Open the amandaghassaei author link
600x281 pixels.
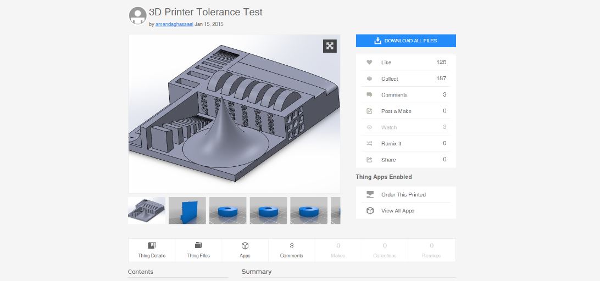point(174,24)
